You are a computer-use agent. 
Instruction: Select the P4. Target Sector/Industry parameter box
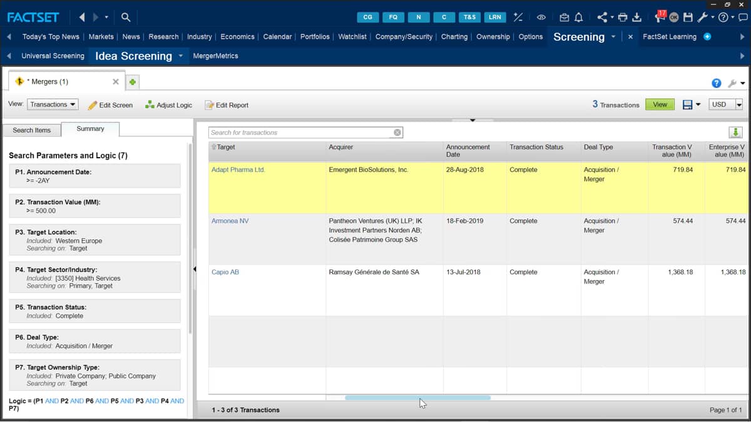(95, 278)
